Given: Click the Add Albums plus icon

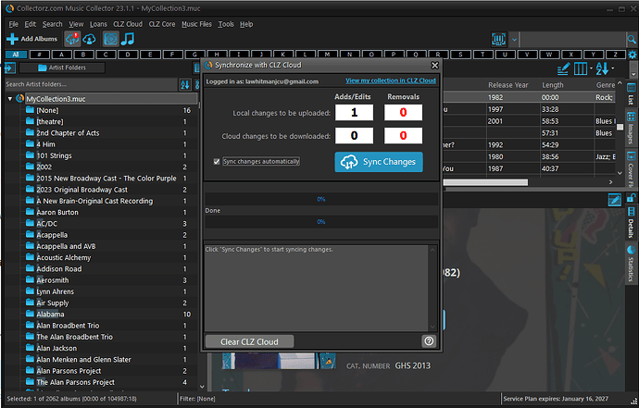Looking at the screenshot, I should pos(12,39).
